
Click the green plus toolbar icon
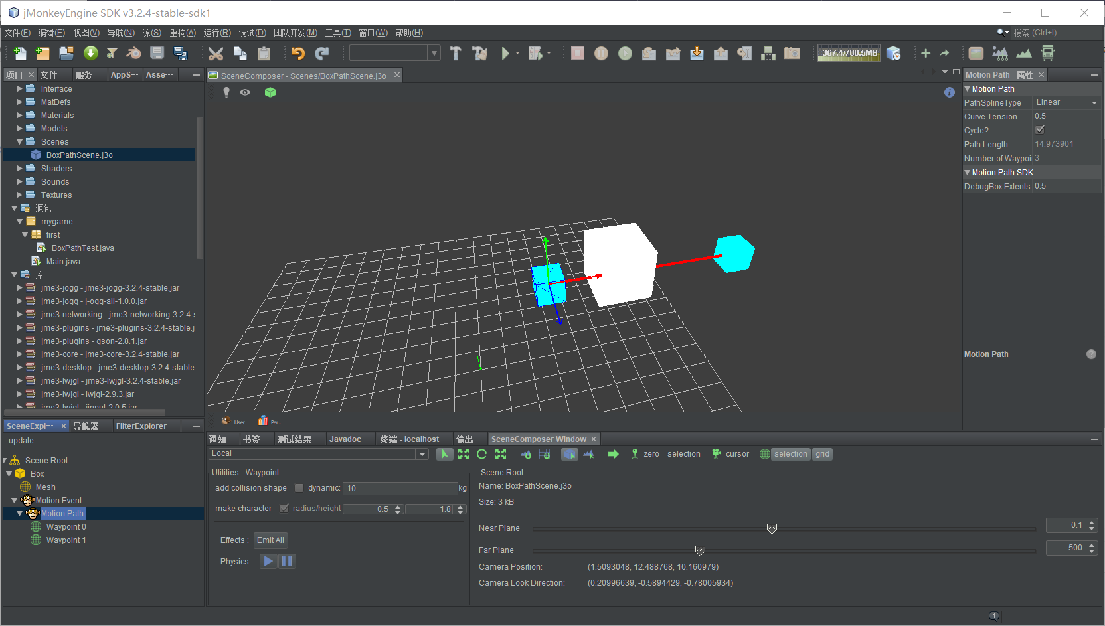tap(926, 53)
